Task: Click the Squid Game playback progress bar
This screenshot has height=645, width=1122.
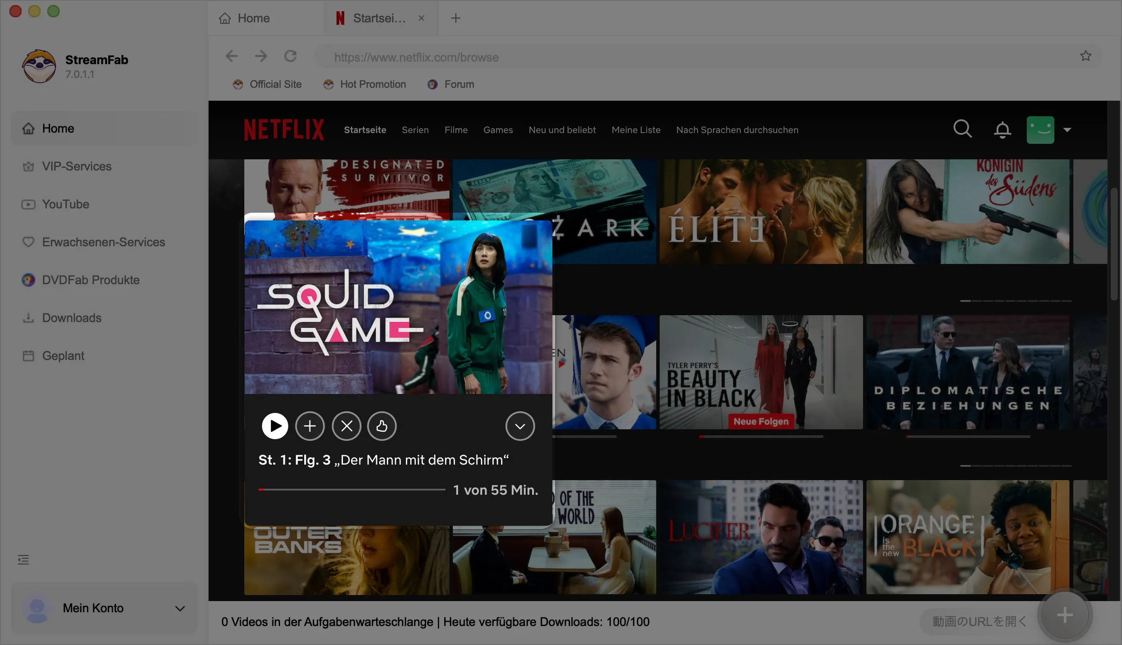Action: (352, 490)
